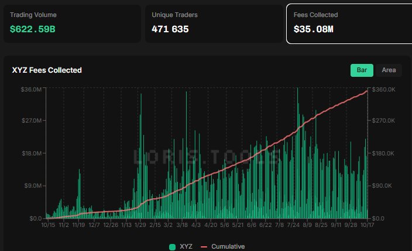Click the $0.0 left axis label
412x251 pixels.
pos(36,218)
